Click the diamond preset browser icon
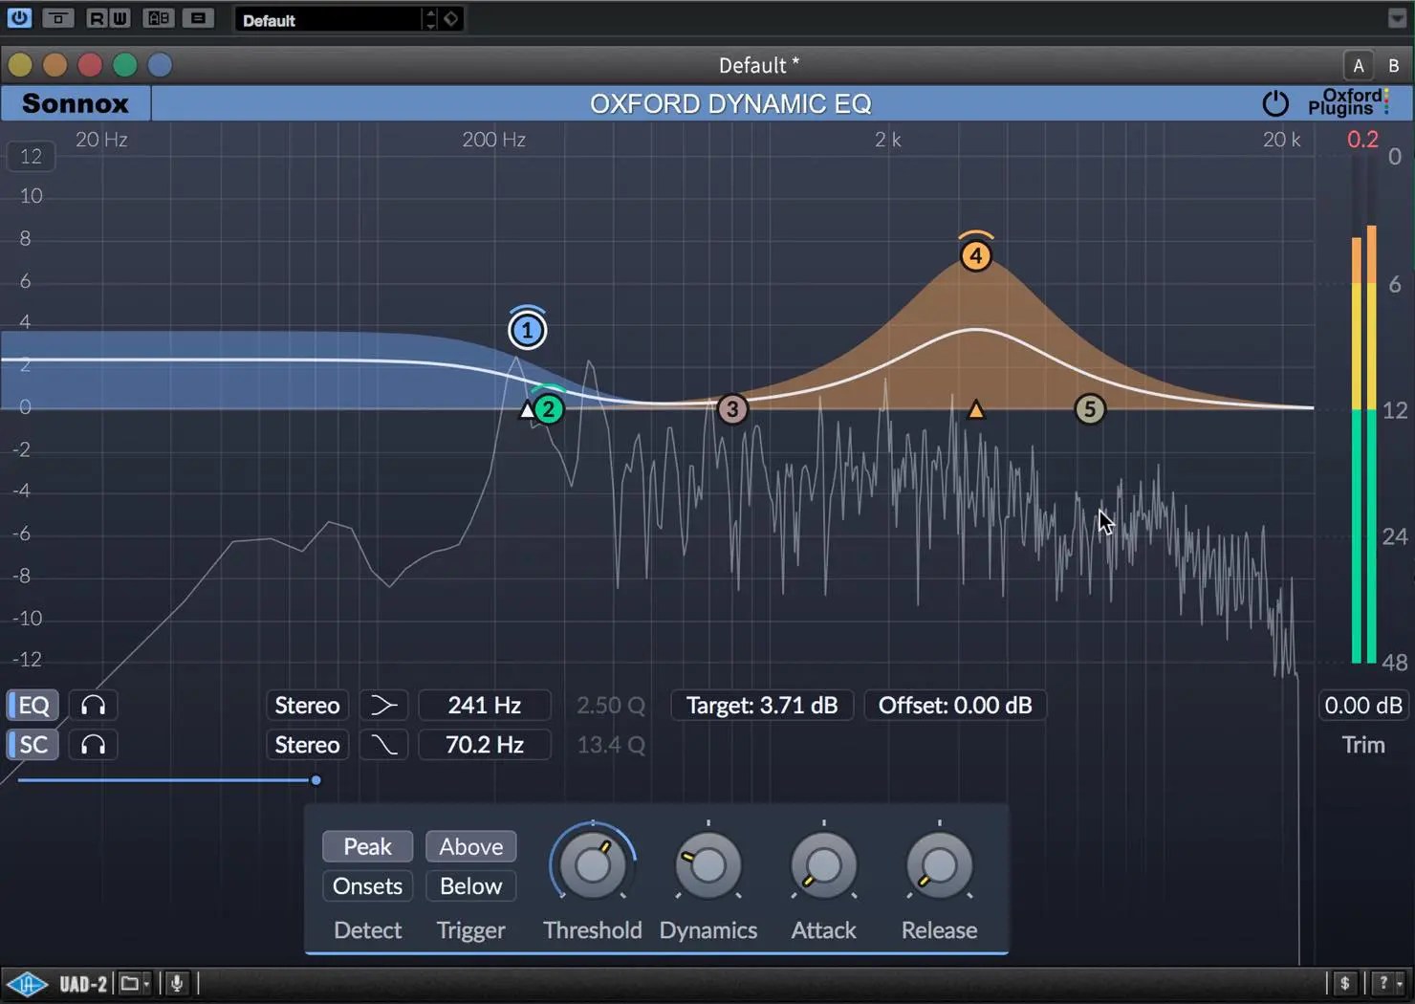The image size is (1415, 1004). [x=451, y=19]
